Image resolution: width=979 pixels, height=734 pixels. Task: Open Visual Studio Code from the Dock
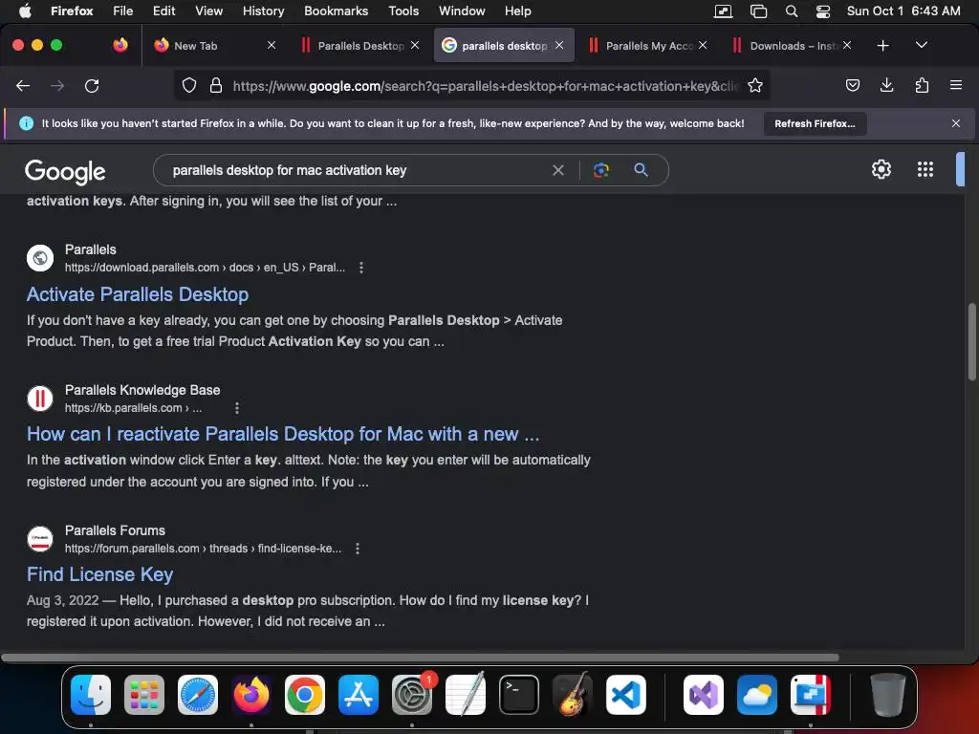[625, 695]
